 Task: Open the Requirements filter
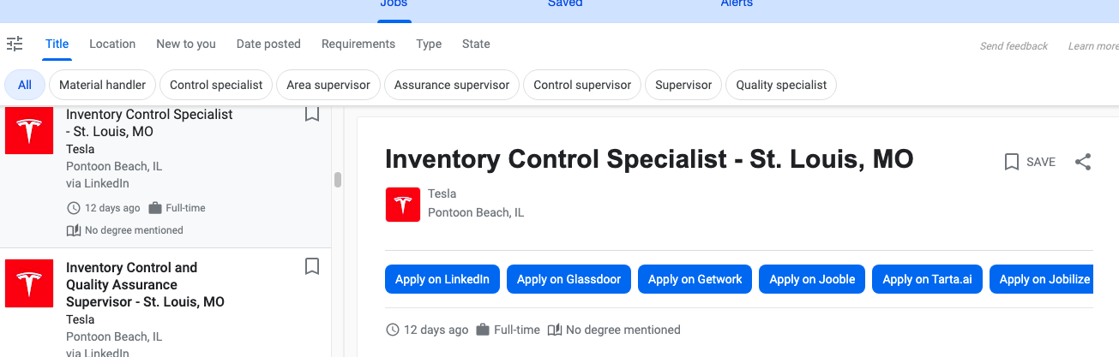358,44
